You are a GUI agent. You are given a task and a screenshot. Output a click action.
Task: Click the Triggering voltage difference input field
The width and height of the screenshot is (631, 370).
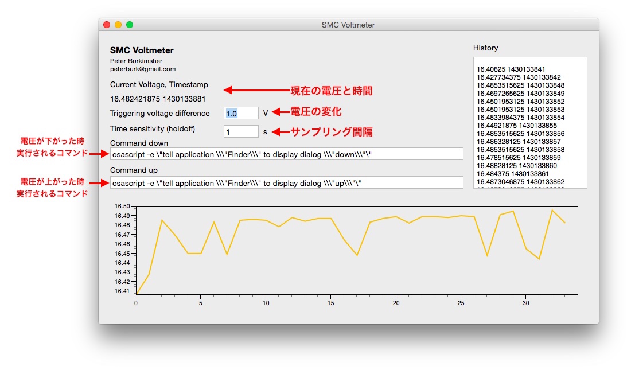point(241,113)
